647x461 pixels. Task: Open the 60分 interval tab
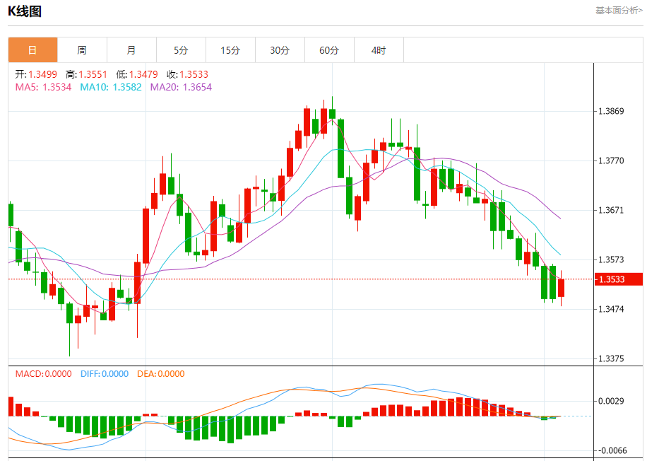pos(329,50)
